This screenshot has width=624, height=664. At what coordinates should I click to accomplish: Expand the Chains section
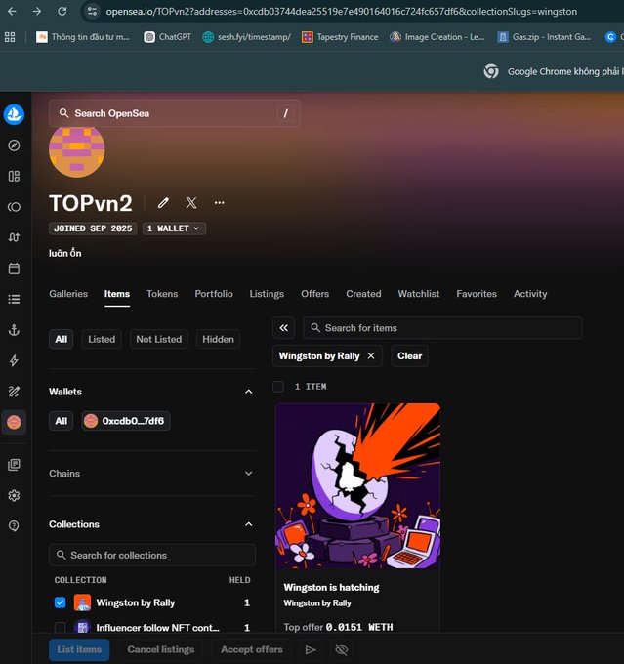pyautogui.click(x=249, y=474)
